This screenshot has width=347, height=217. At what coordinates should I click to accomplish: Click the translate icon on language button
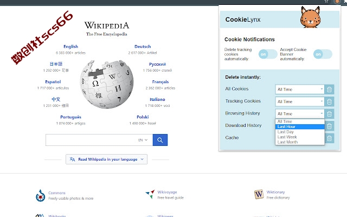[x=72, y=159]
